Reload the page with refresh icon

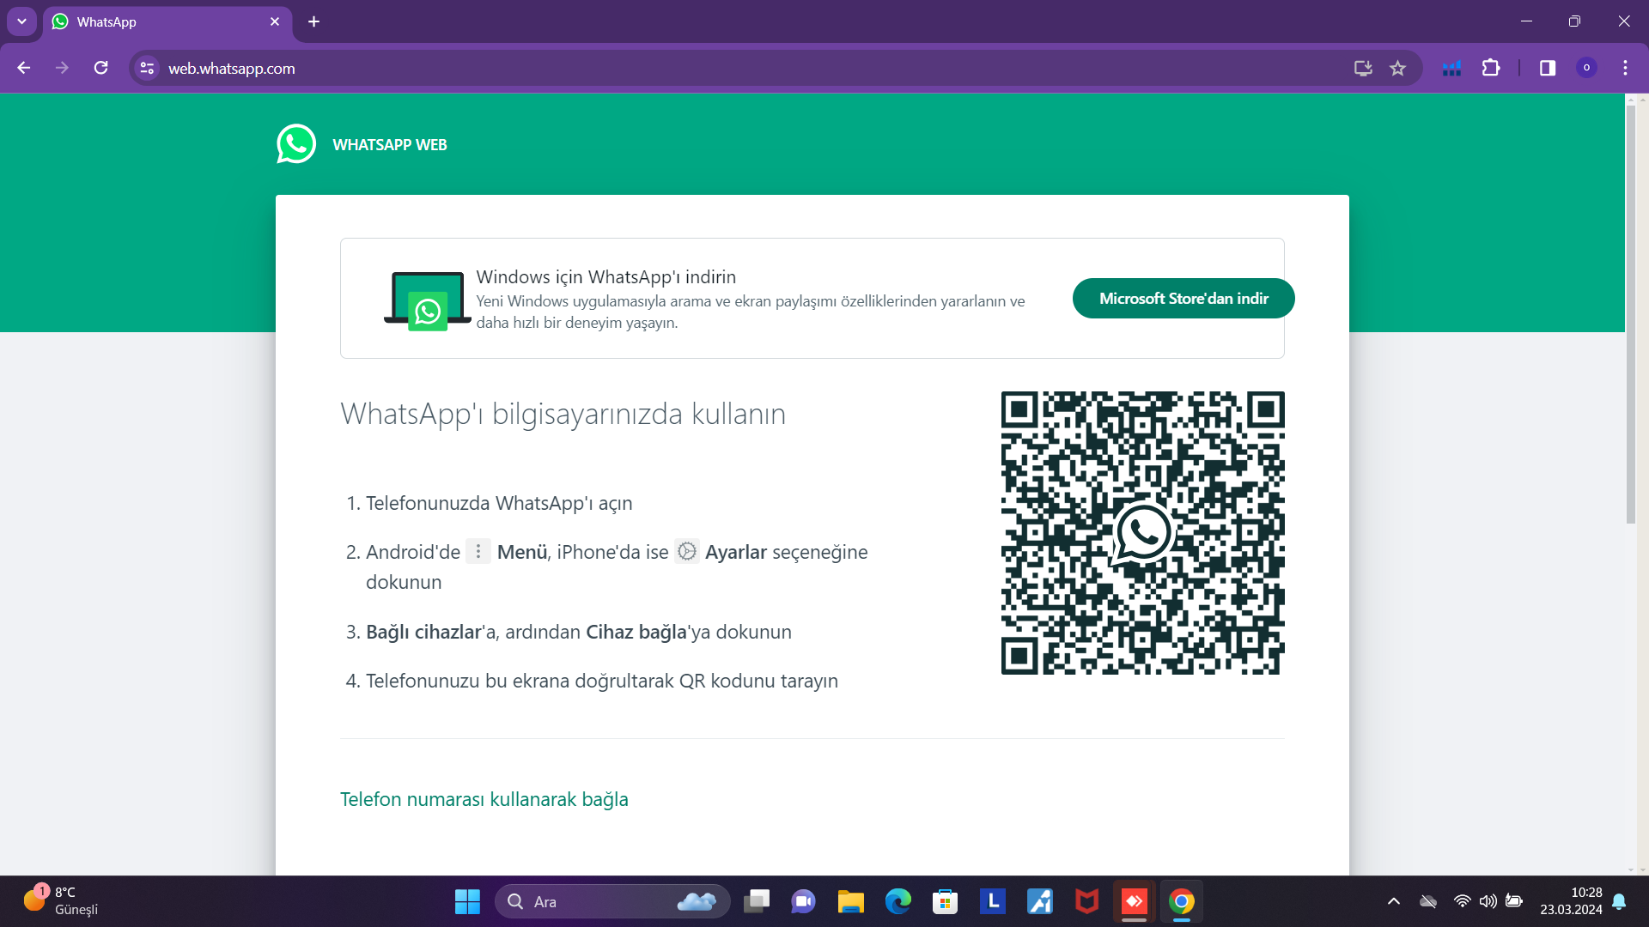coord(100,69)
